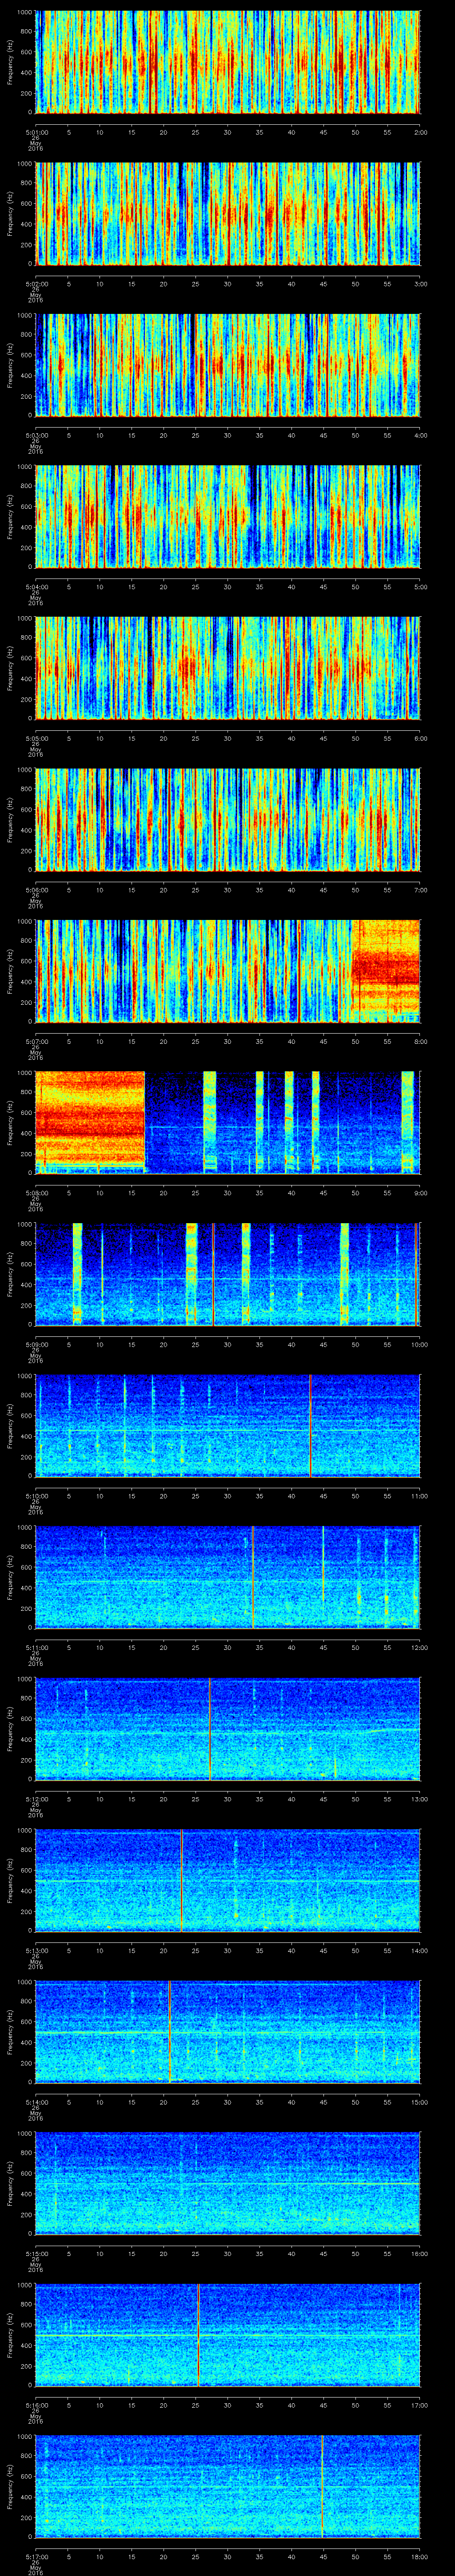Pick the red spike in the 5:16:00 spectrogram

click(199, 2334)
